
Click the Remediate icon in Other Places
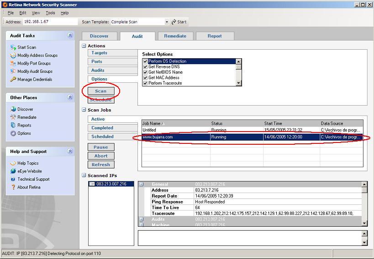click(13, 117)
